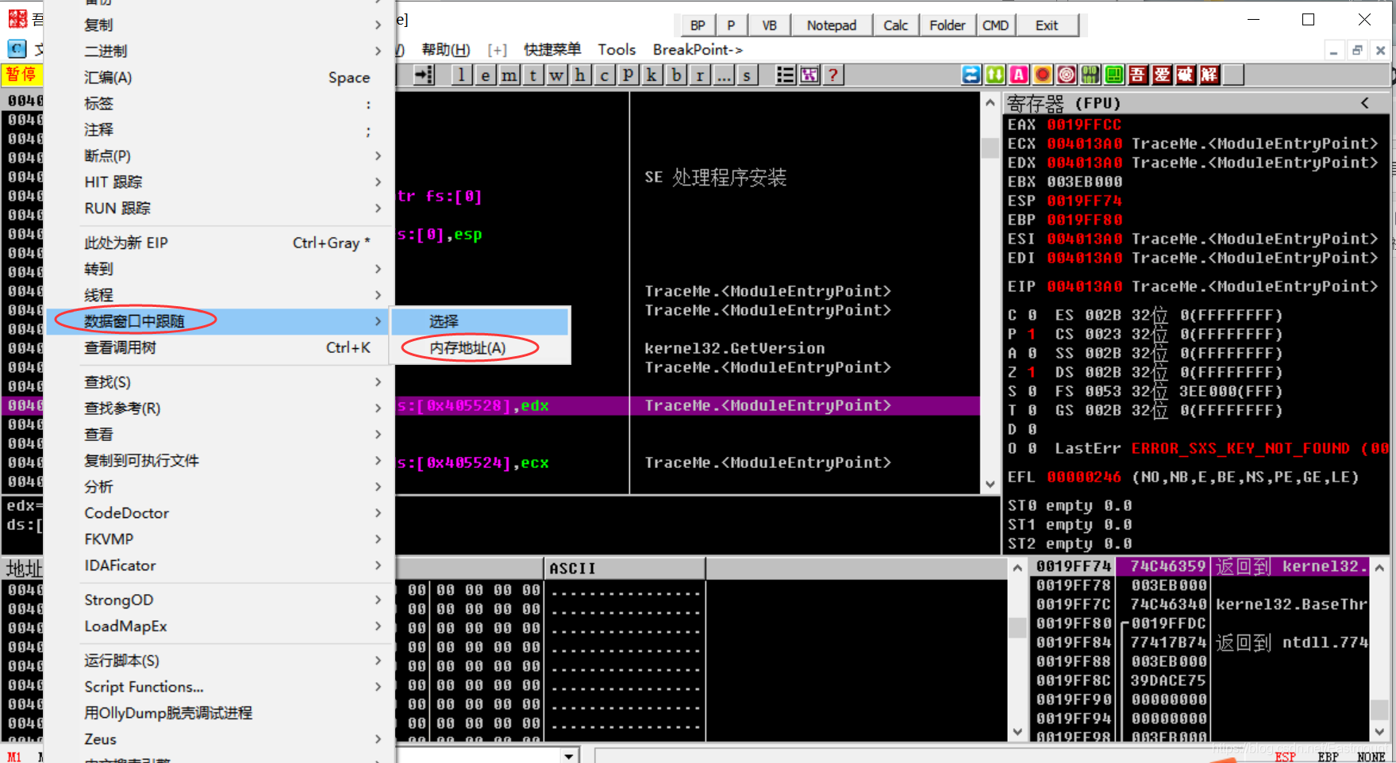
Task: Open the source 's' toolbar button
Action: click(x=747, y=75)
